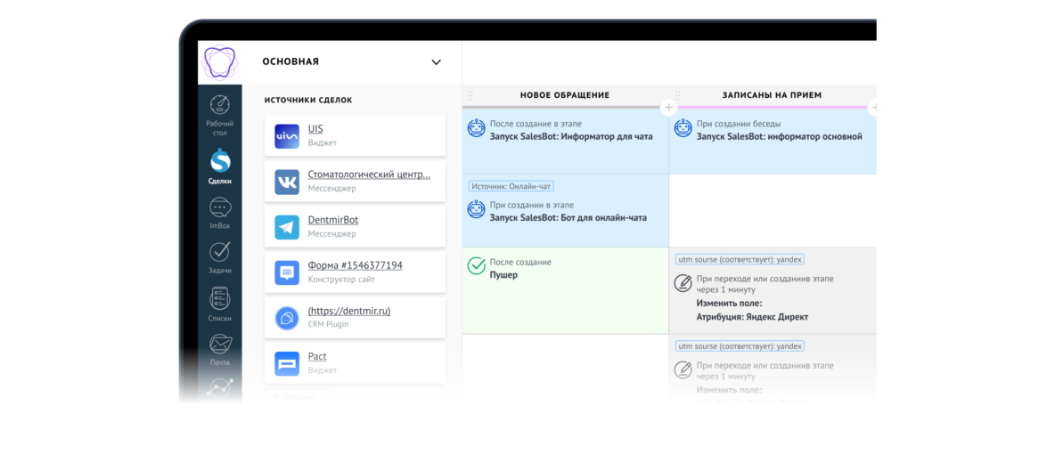Click the Форма #1546377194 form icon
Screen dimensions: 1055x471
coord(287,272)
